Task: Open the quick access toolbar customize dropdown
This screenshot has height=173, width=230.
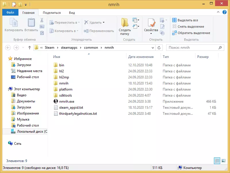Action: pos(26,5)
